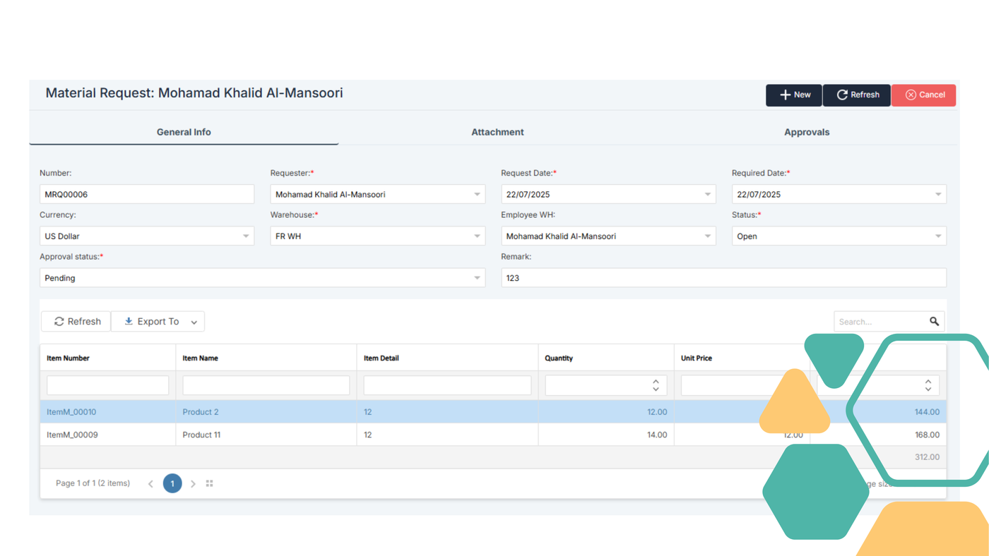Cancel the material request
Viewport: 989px width, 556px height.
[x=923, y=95]
